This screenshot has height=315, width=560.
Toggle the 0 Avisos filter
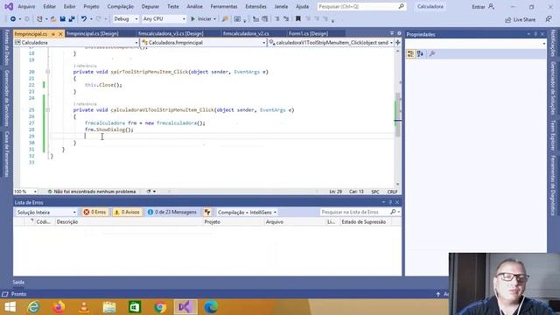(127, 212)
